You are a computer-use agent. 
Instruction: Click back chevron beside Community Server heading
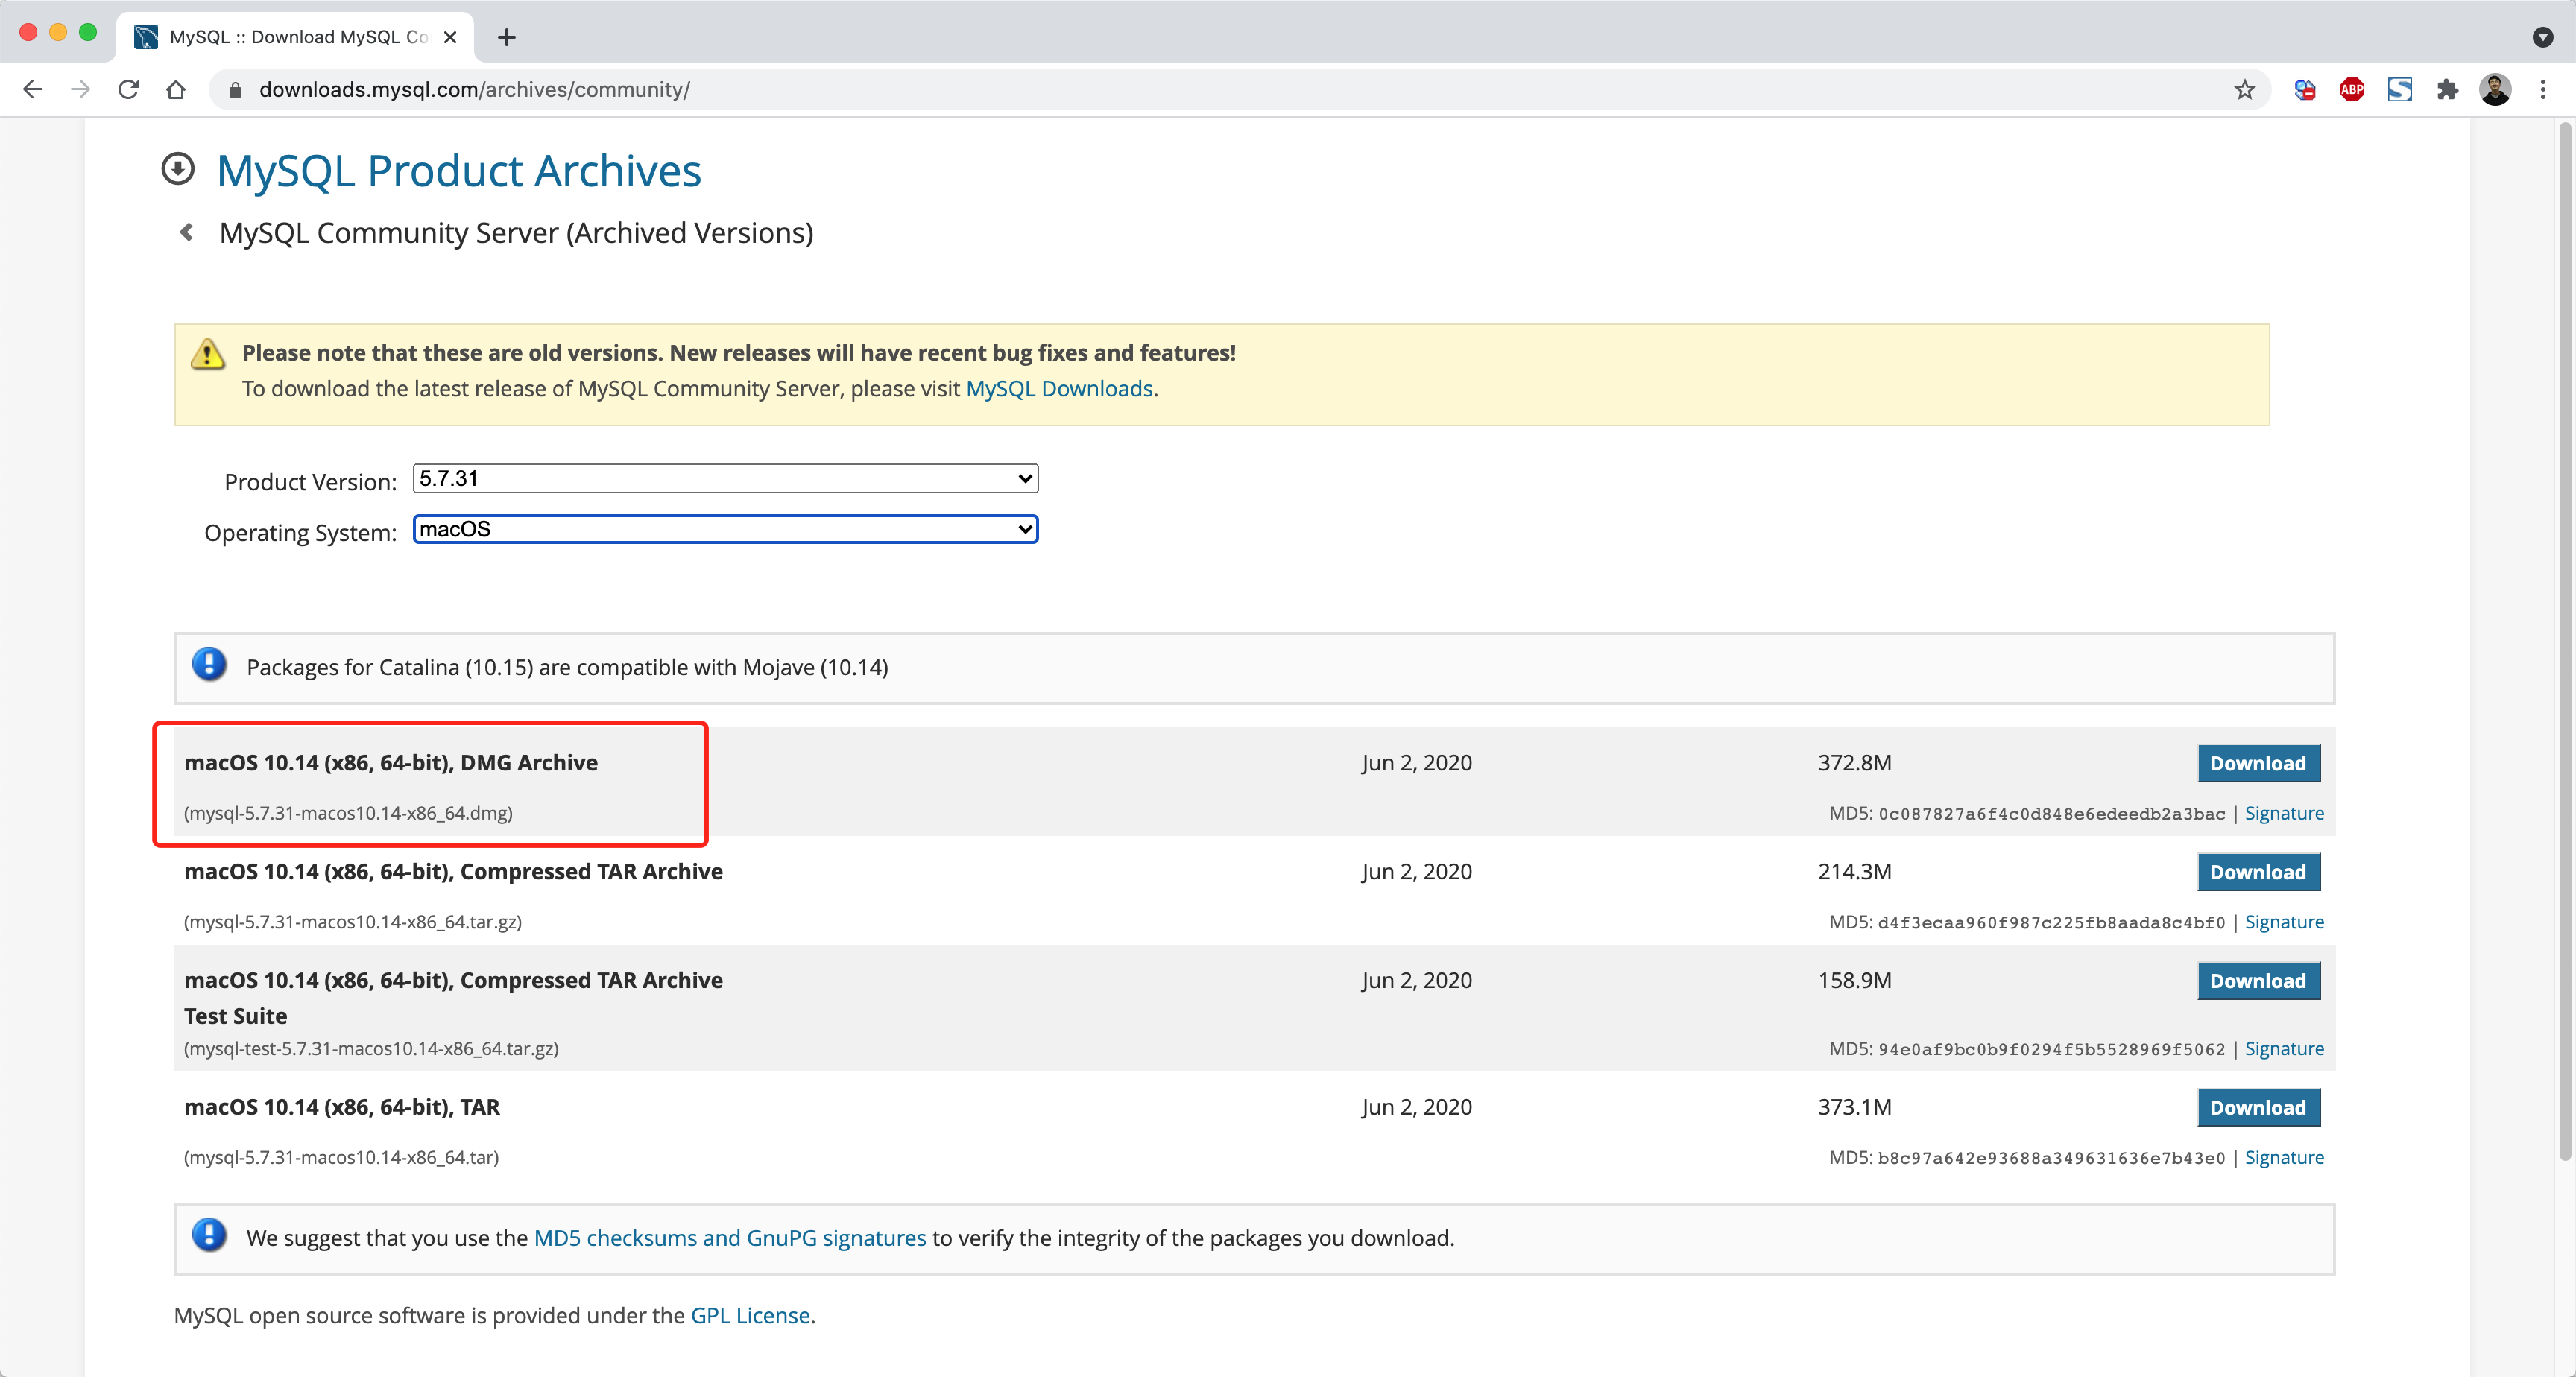(x=186, y=233)
